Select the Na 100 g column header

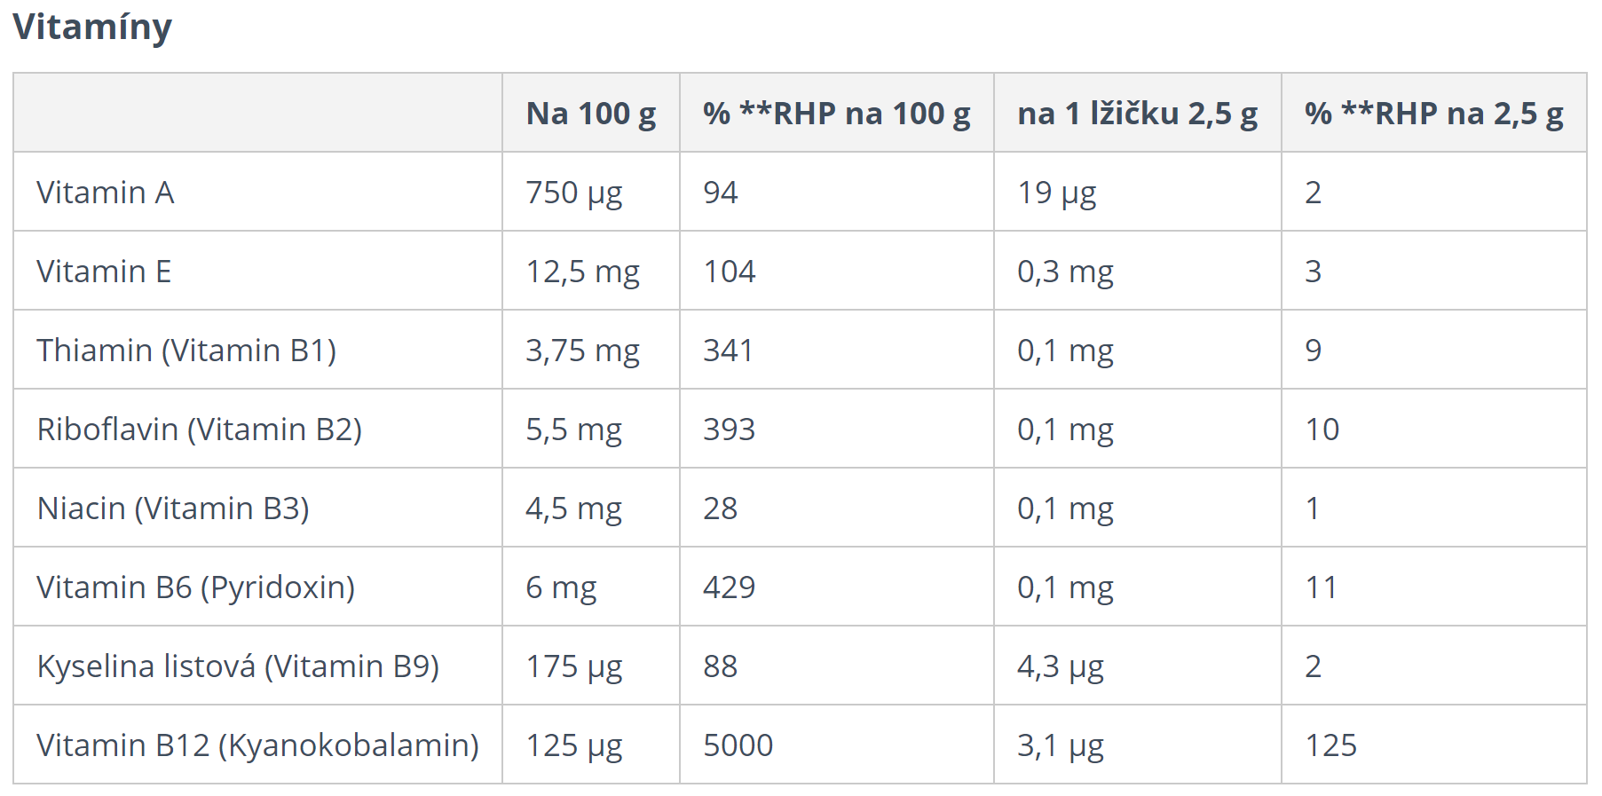(x=591, y=114)
